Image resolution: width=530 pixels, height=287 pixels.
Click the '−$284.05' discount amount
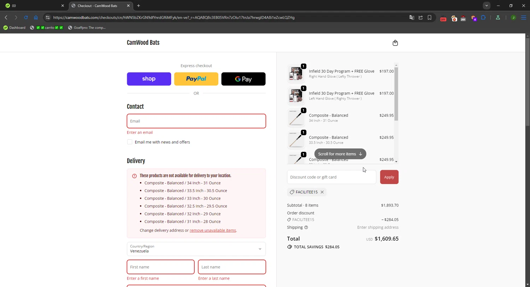tap(390, 220)
